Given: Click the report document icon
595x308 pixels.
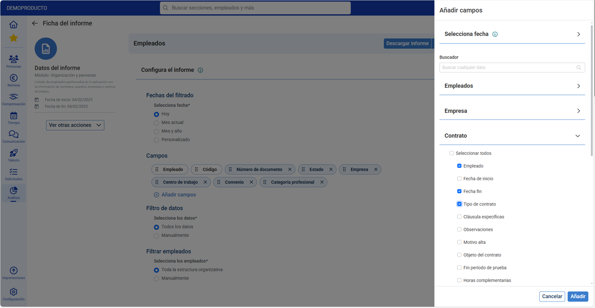Looking at the screenshot, I should (x=46, y=49).
